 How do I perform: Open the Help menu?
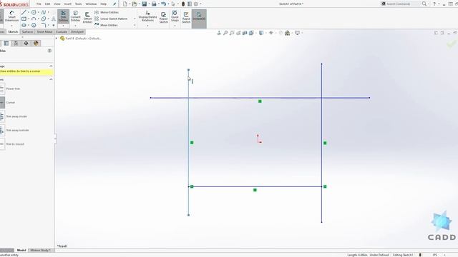tap(103, 4)
